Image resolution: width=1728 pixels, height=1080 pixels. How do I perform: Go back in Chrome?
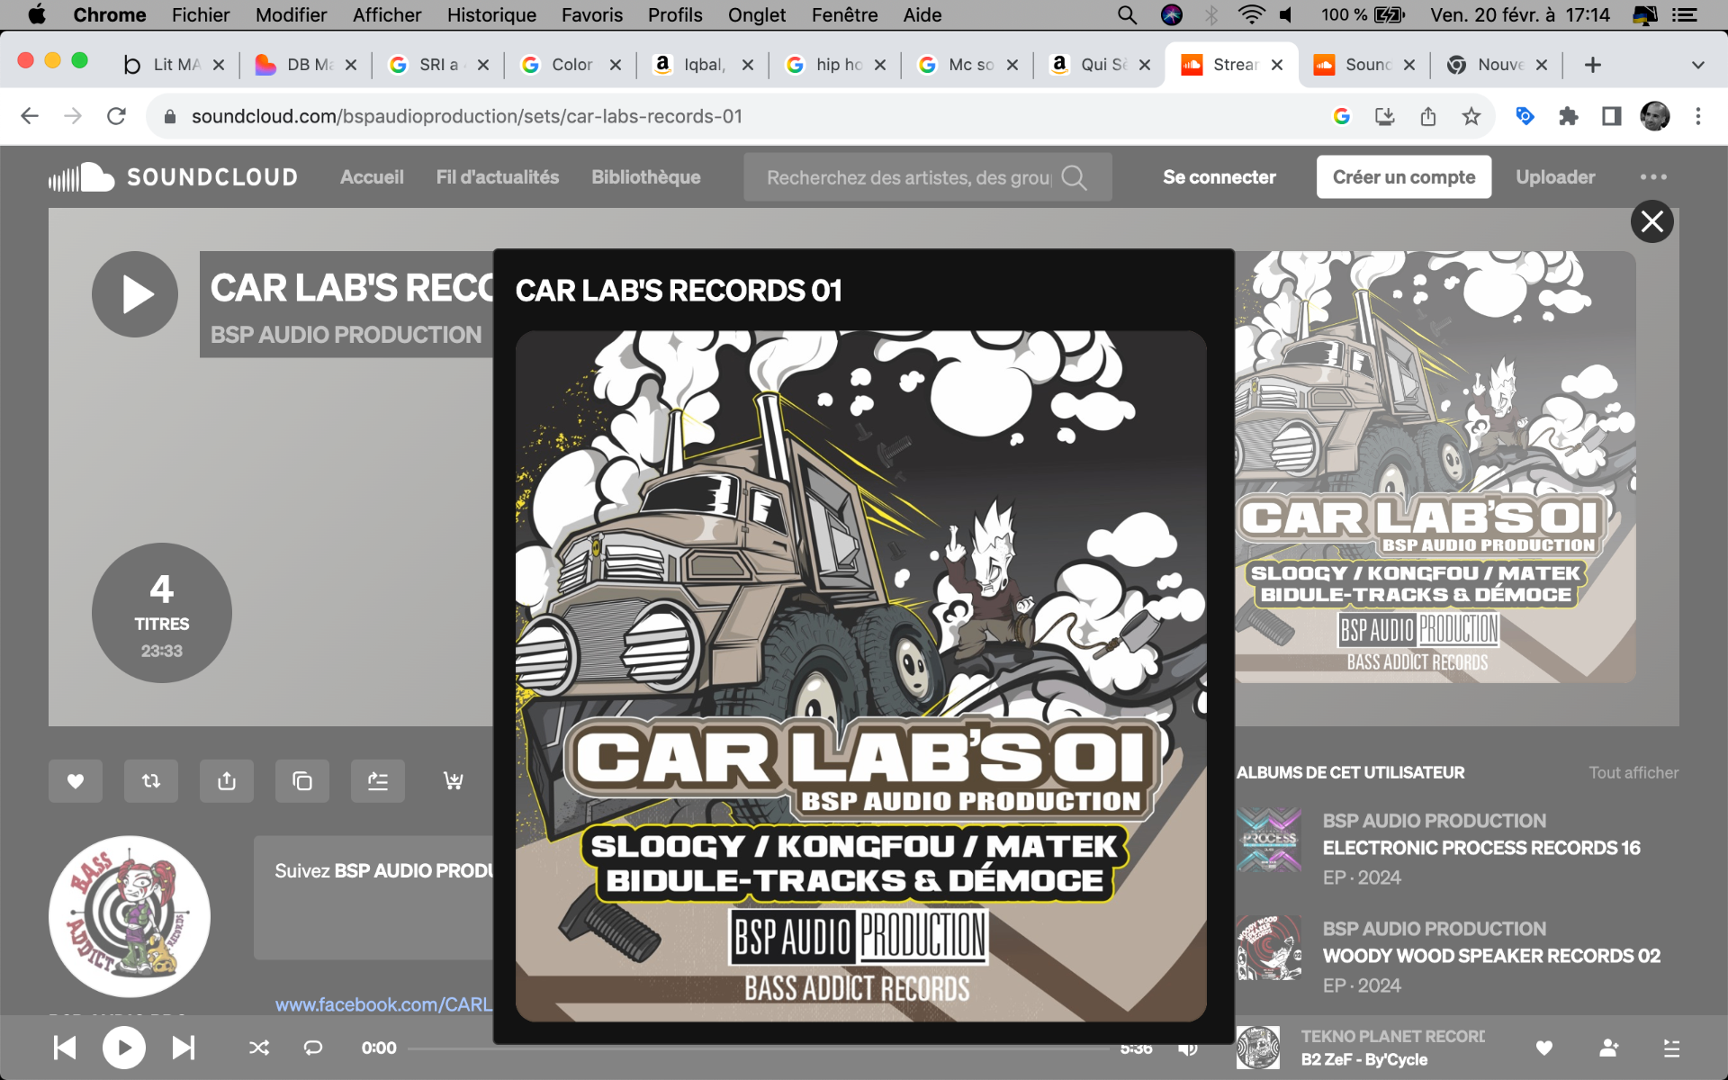(30, 116)
